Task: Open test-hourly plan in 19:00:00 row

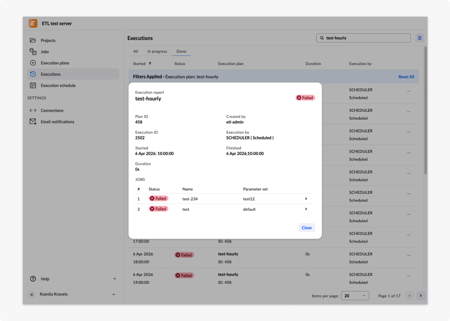Action: point(228,274)
